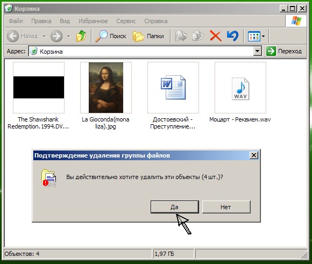Select the Mona Lisa image thumbnail
The height and width of the screenshot is (264, 312).
click(x=106, y=88)
